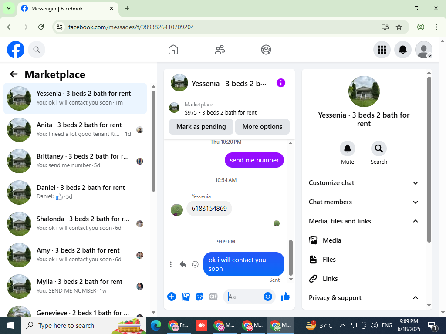Viewport: 446px width, 334px height.
Task: Go to the Home feed icon
Action: [173, 50]
